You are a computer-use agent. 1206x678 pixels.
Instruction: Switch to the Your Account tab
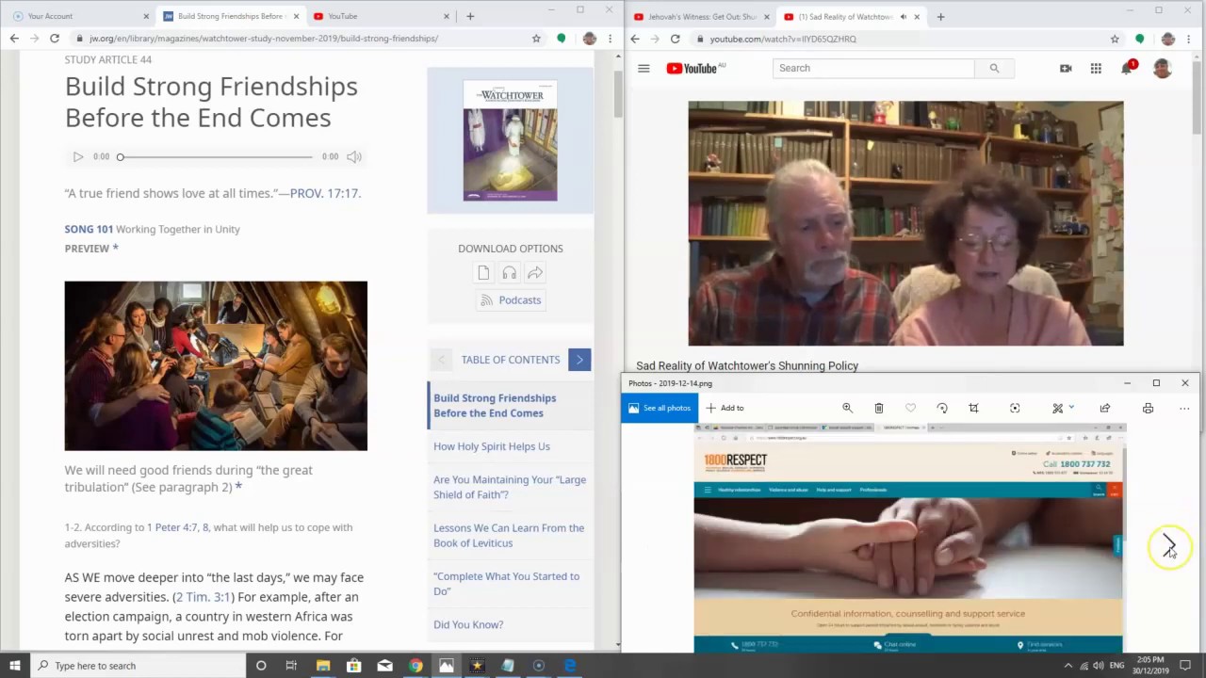[x=79, y=16]
